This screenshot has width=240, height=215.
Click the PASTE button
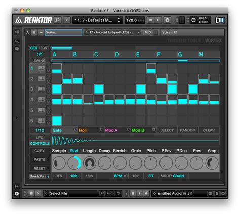pyautogui.click(x=39, y=159)
